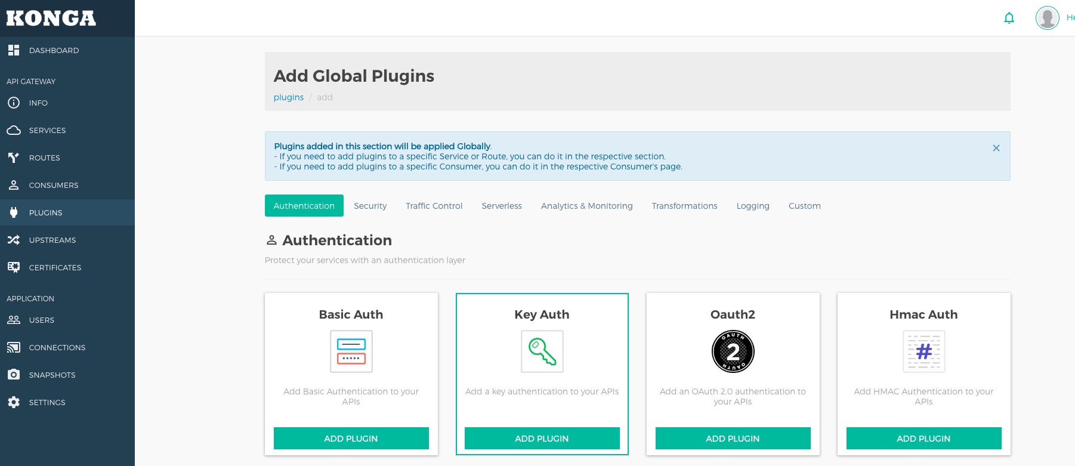The width and height of the screenshot is (1075, 466).
Task: Open Info in sidebar
Action: pyautogui.click(x=67, y=103)
